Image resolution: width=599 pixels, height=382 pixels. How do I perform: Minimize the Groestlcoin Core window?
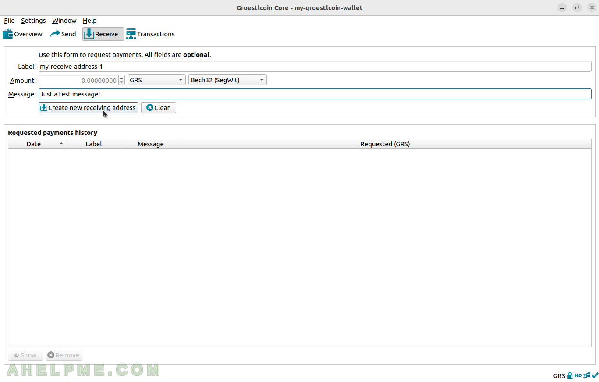point(562,8)
